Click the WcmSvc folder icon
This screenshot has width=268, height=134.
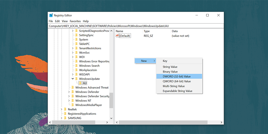tap(76, 53)
